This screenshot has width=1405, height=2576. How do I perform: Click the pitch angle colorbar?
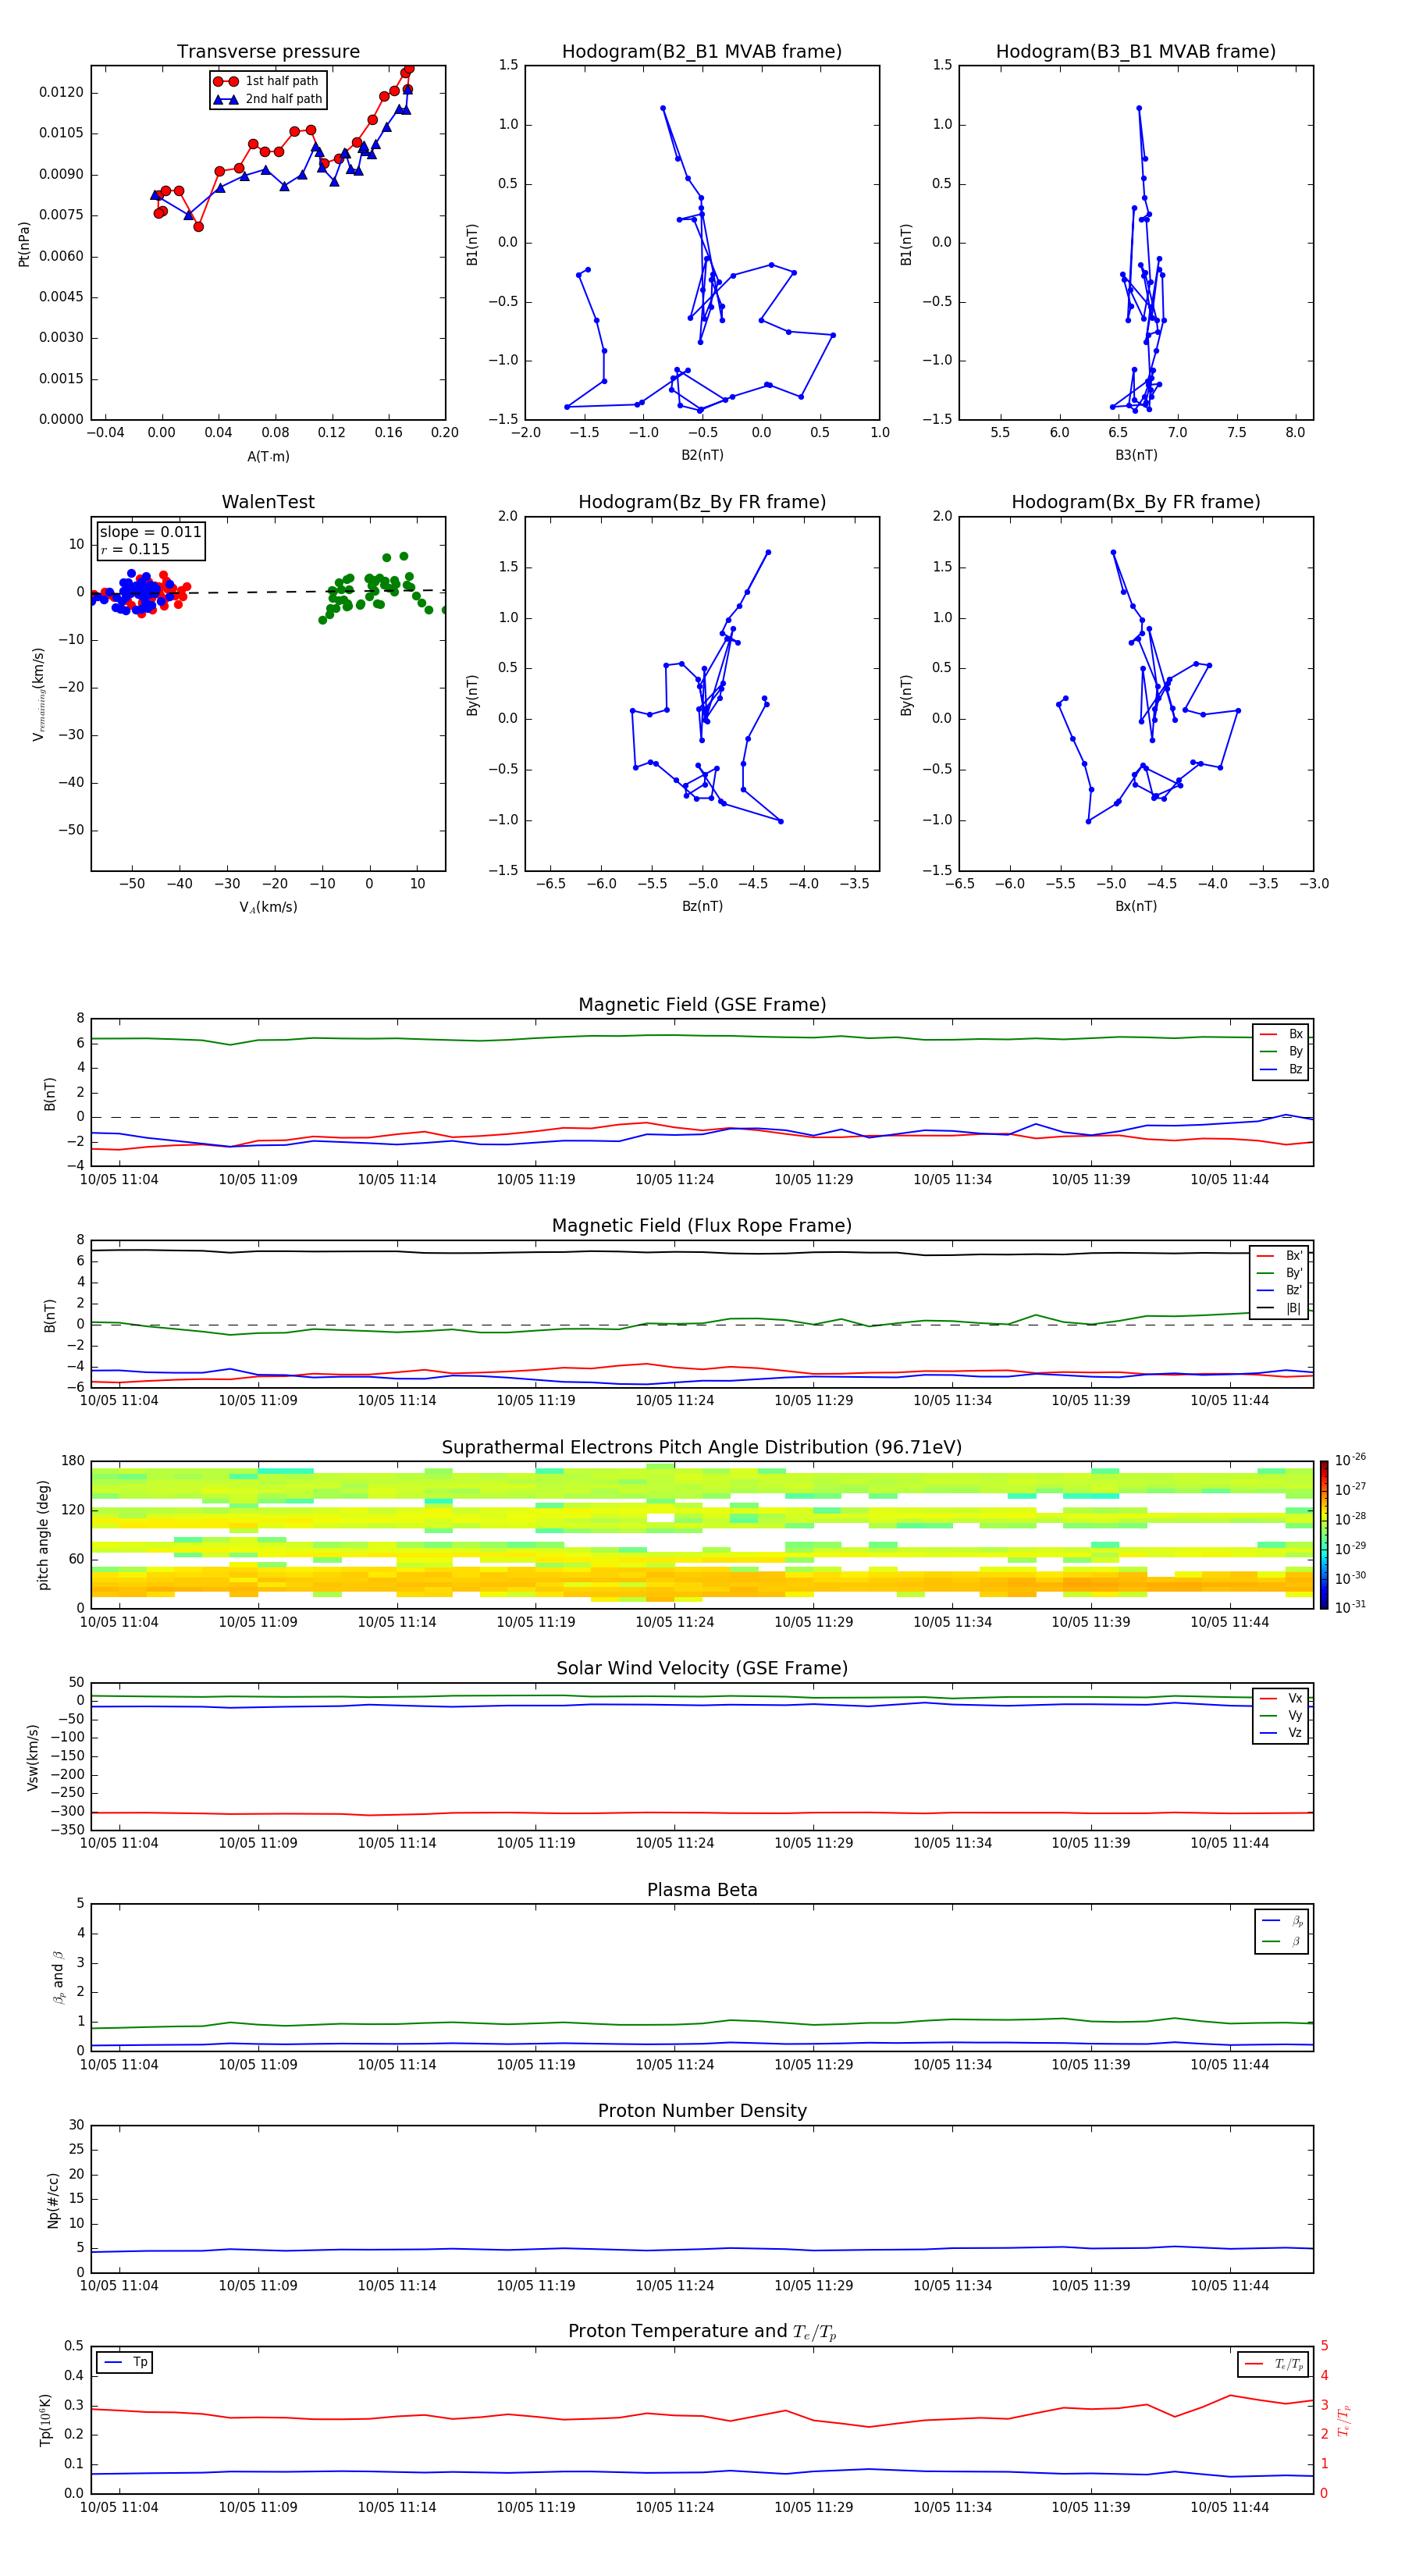coord(1324,1535)
